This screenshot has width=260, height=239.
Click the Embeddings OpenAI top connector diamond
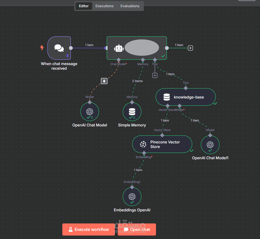132,187
